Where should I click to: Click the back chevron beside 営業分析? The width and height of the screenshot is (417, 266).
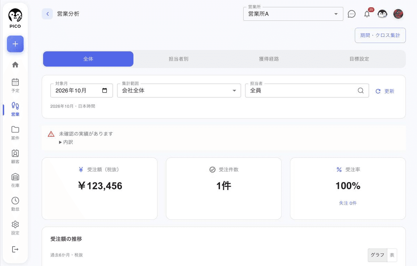[x=47, y=14]
